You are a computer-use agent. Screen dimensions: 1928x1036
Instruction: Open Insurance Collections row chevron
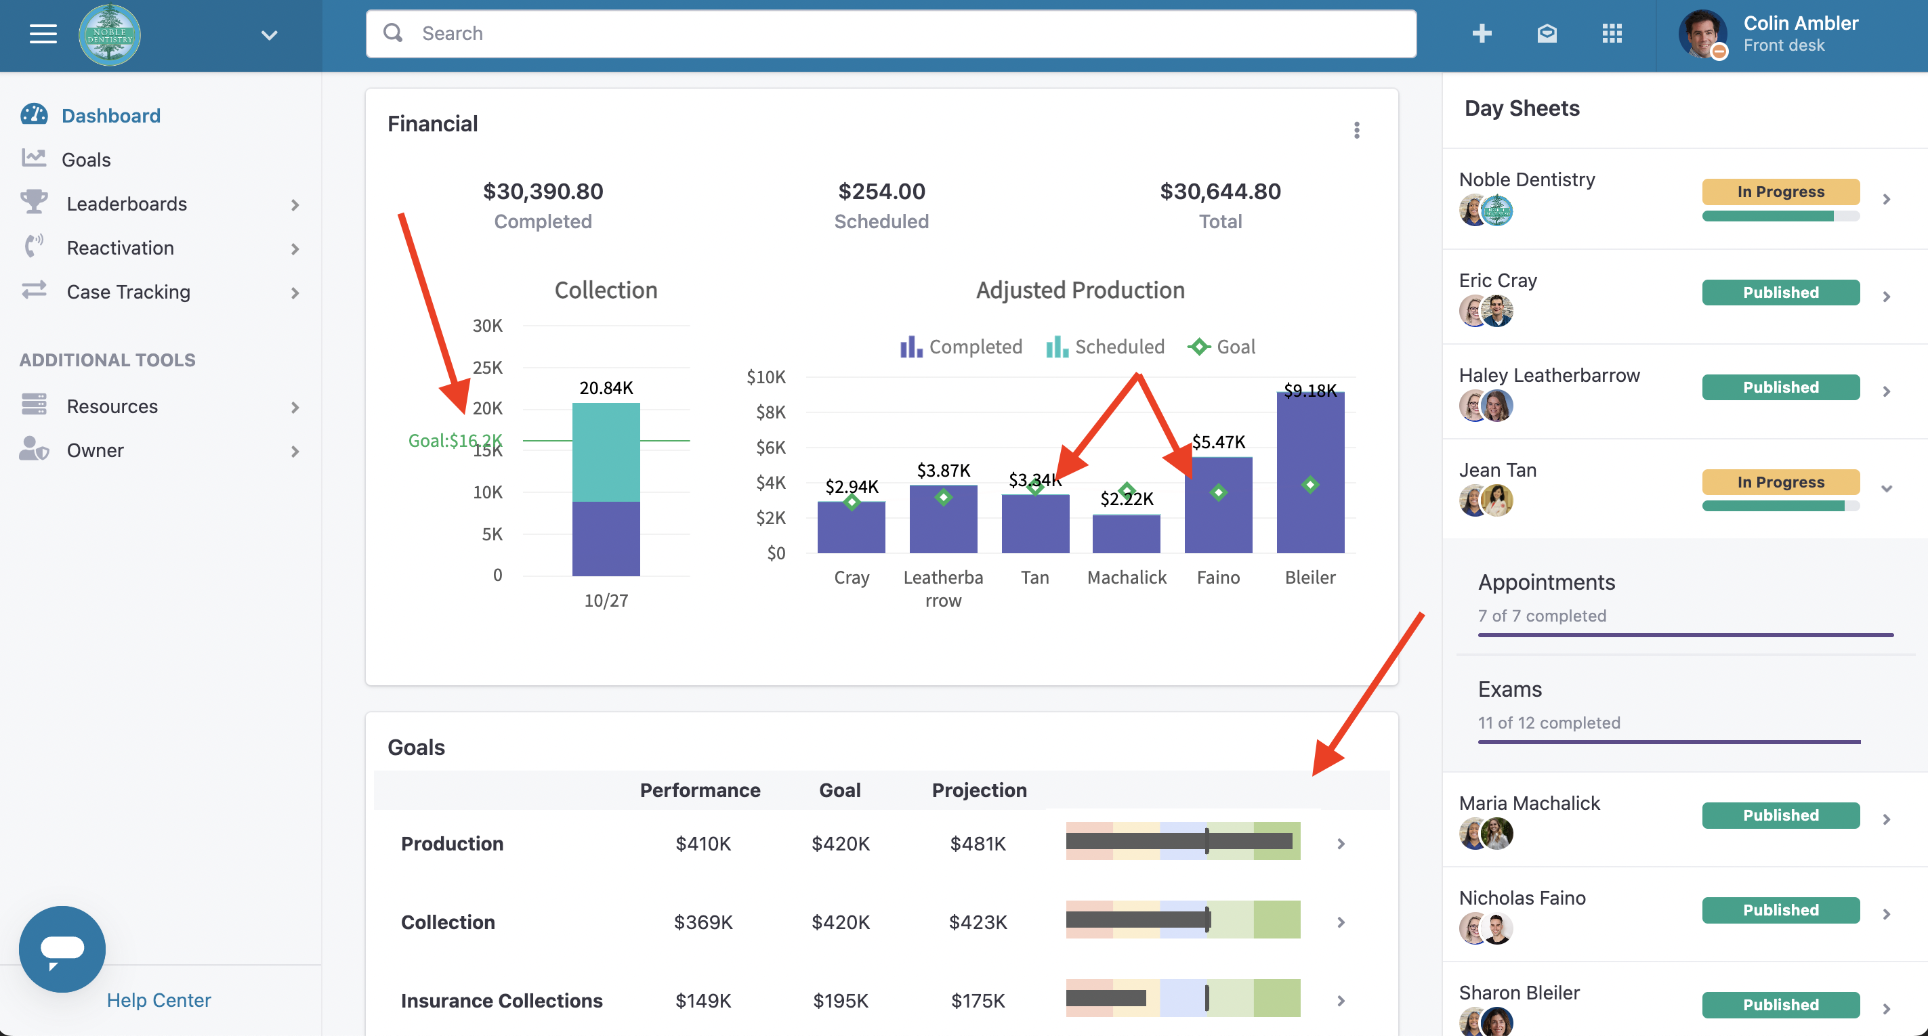1341,1001
